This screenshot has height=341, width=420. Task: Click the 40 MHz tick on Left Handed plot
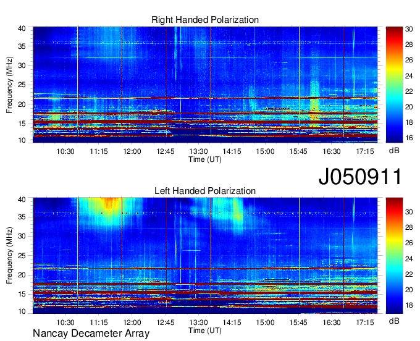[x=22, y=200]
